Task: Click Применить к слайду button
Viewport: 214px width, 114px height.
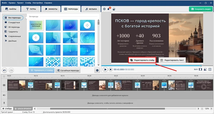Action: [x=42, y=70]
